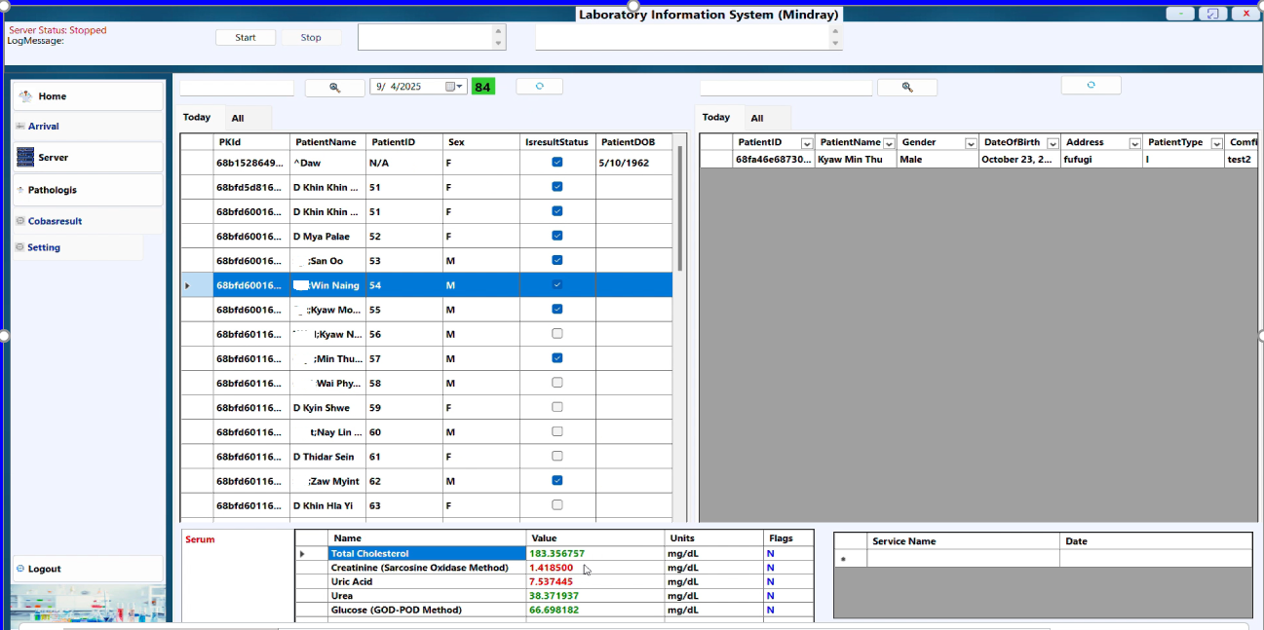Open the Cobasresult page
The height and width of the screenshot is (630, 1264).
click(88, 221)
